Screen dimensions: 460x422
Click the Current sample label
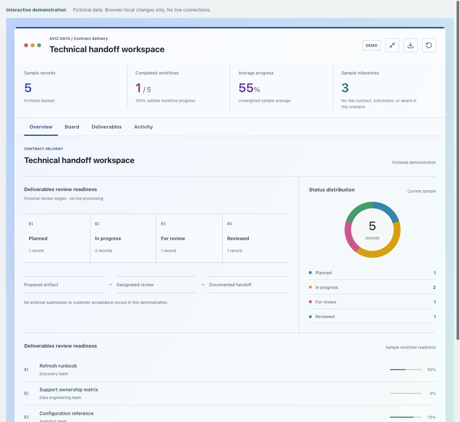(422, 191)
